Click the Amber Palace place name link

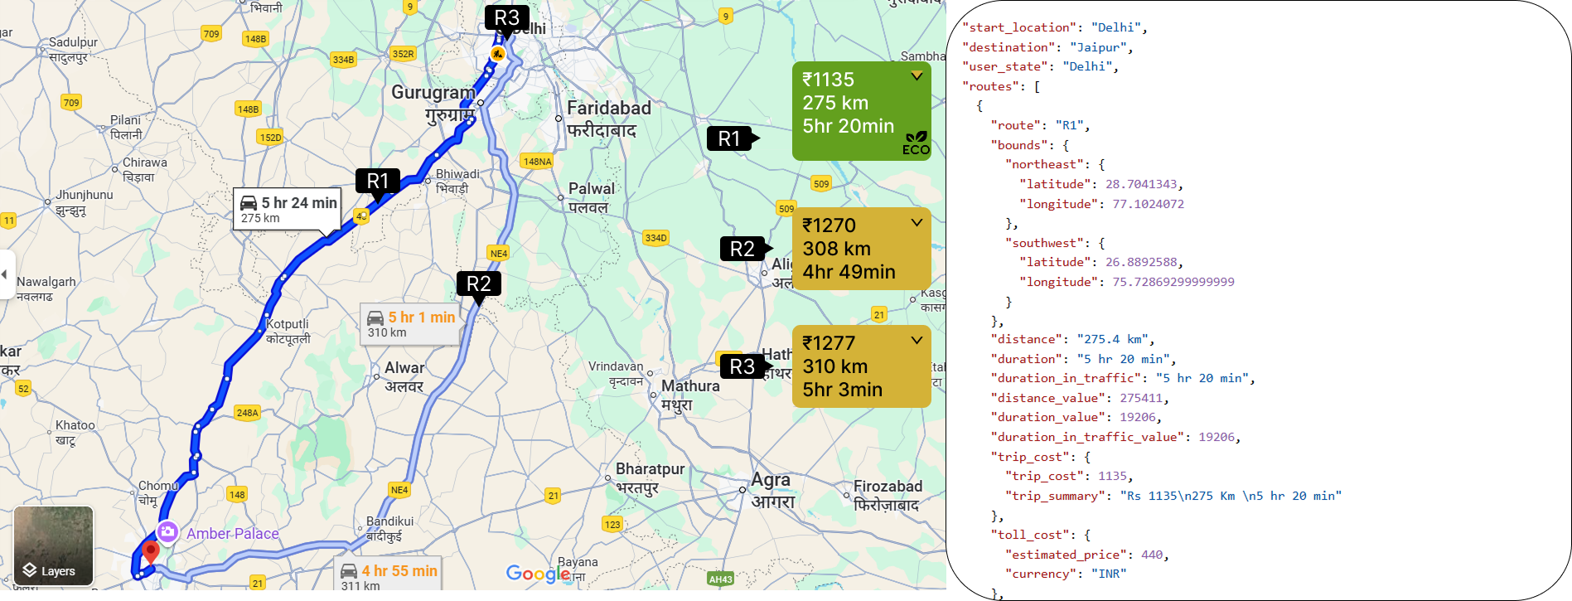tap(233, 534)
